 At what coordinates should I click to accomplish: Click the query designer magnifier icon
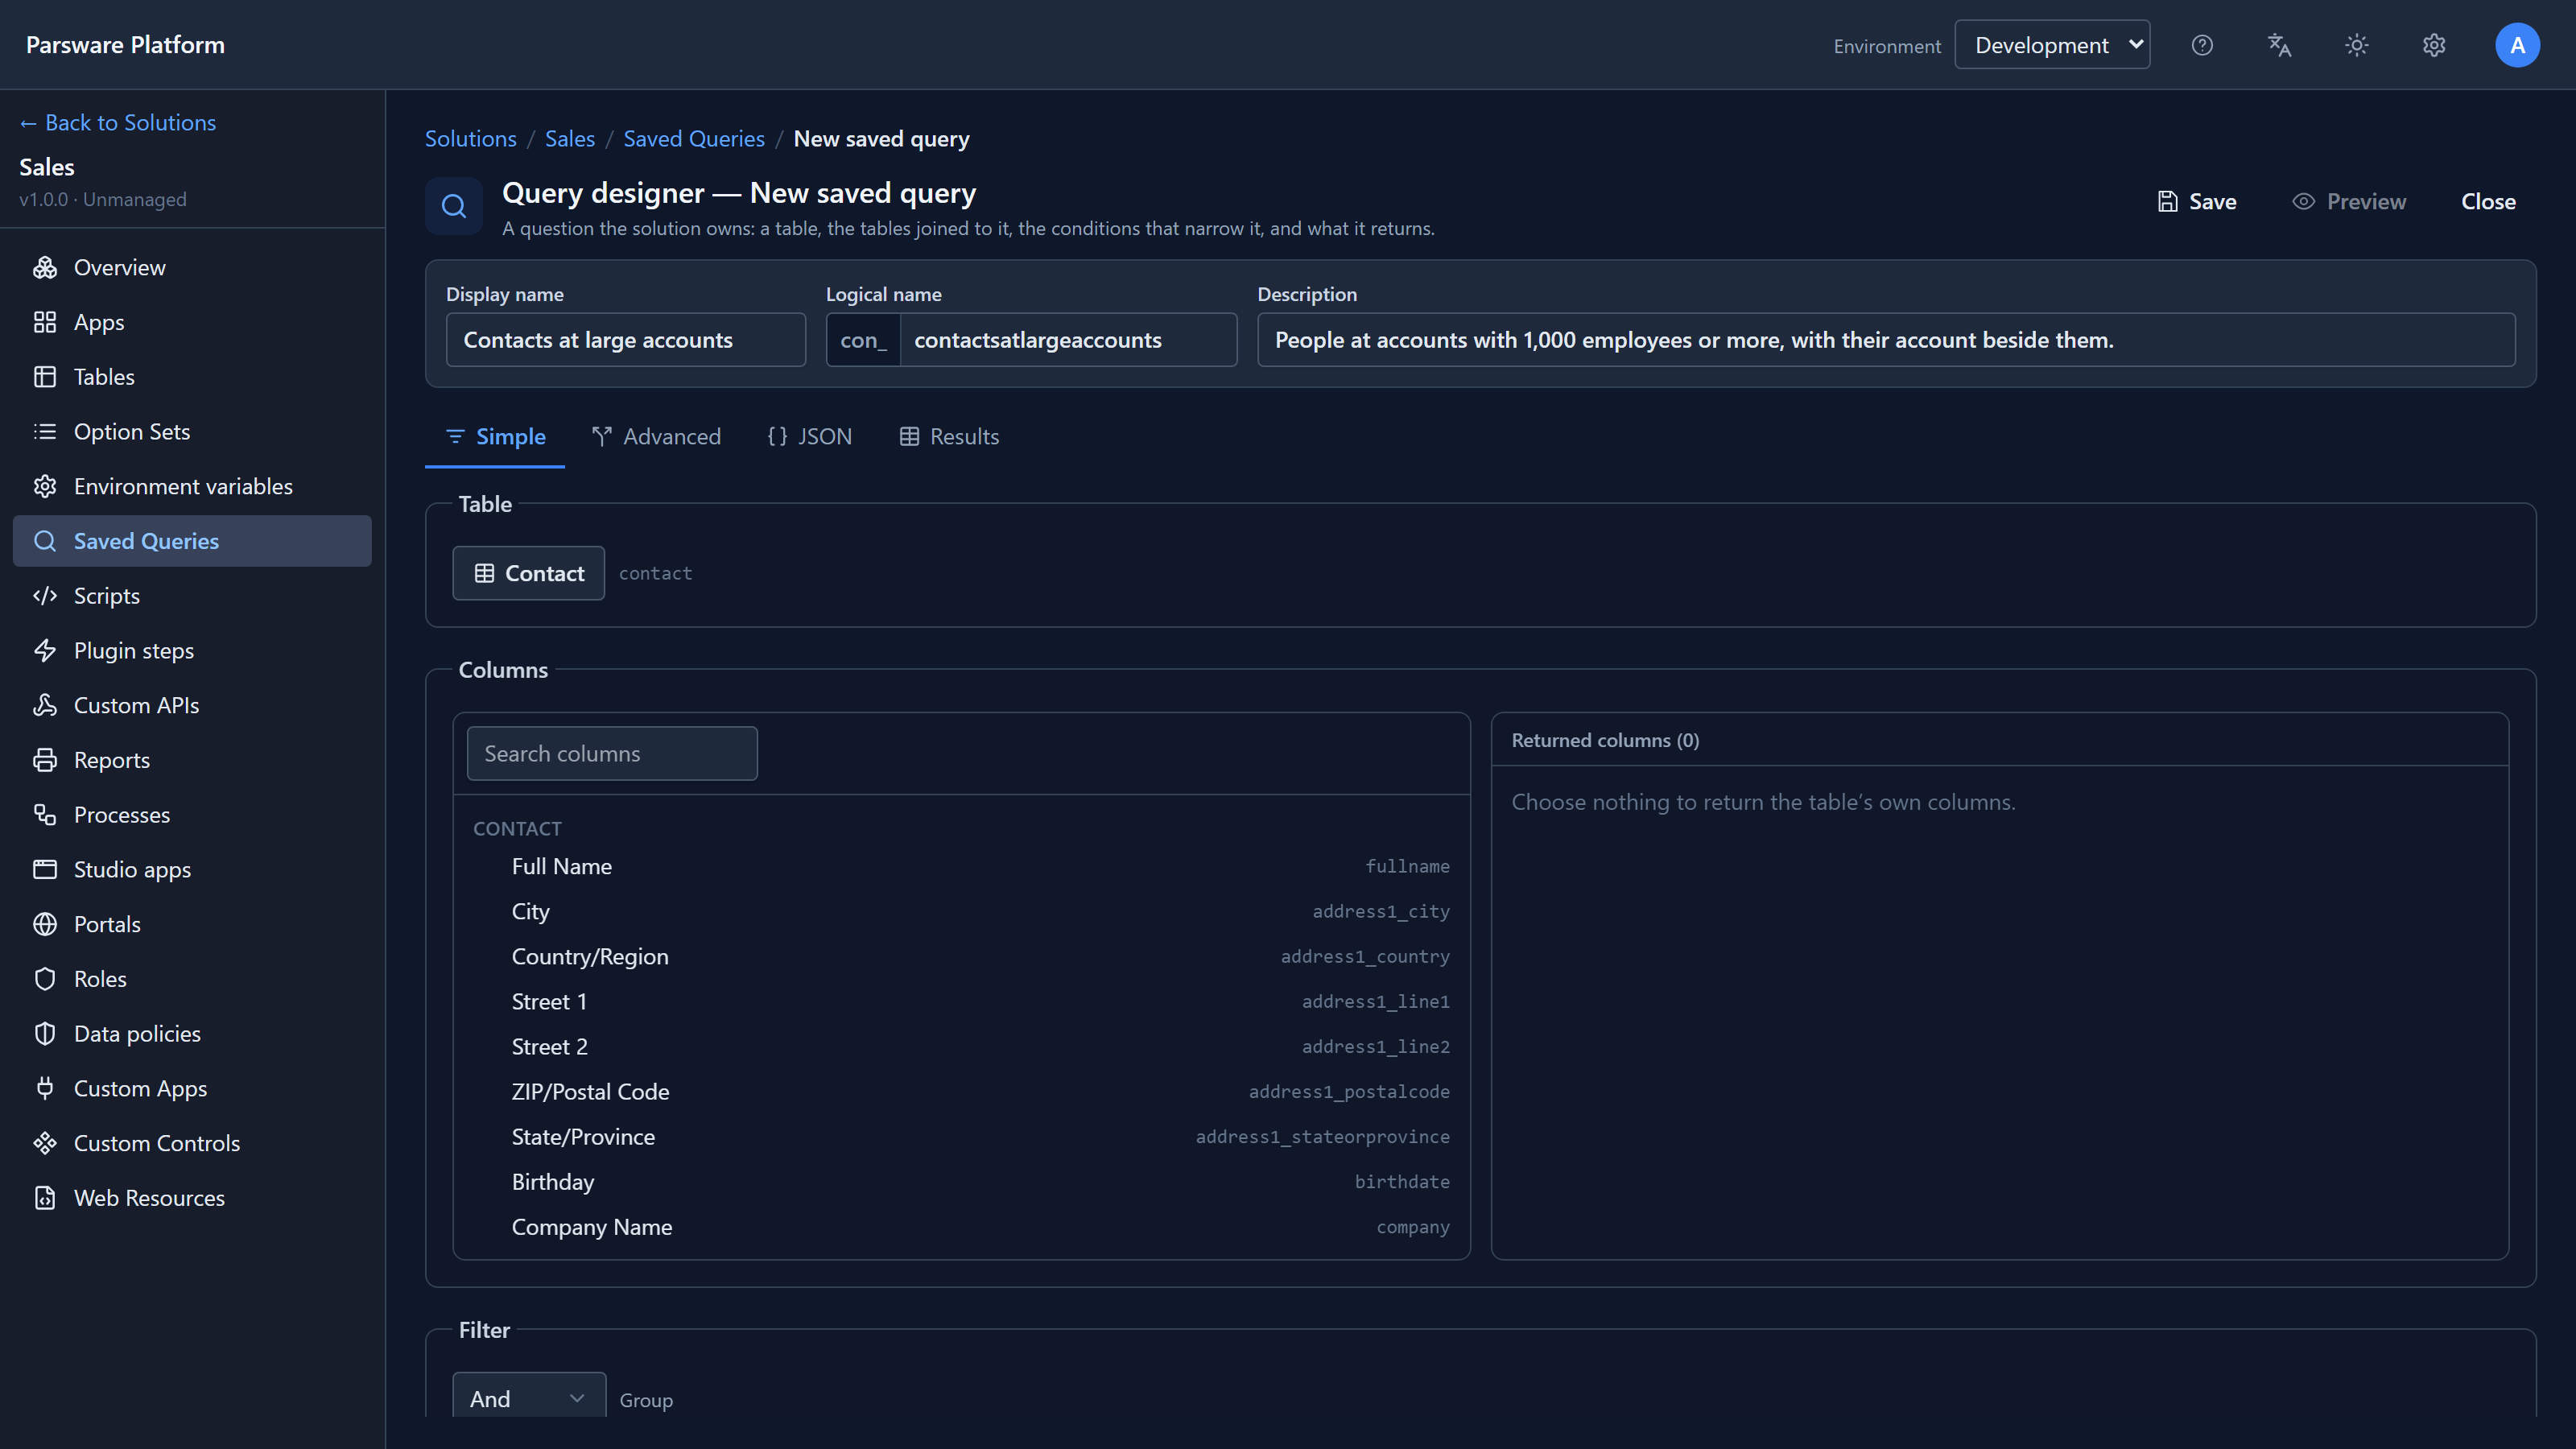454,206
